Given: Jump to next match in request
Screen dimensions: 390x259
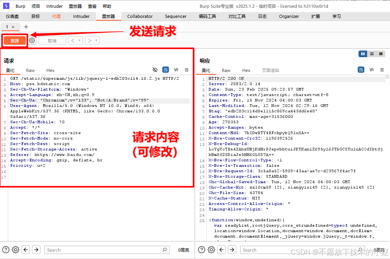Looking at the screenshot, I should (x=36, y=250).
